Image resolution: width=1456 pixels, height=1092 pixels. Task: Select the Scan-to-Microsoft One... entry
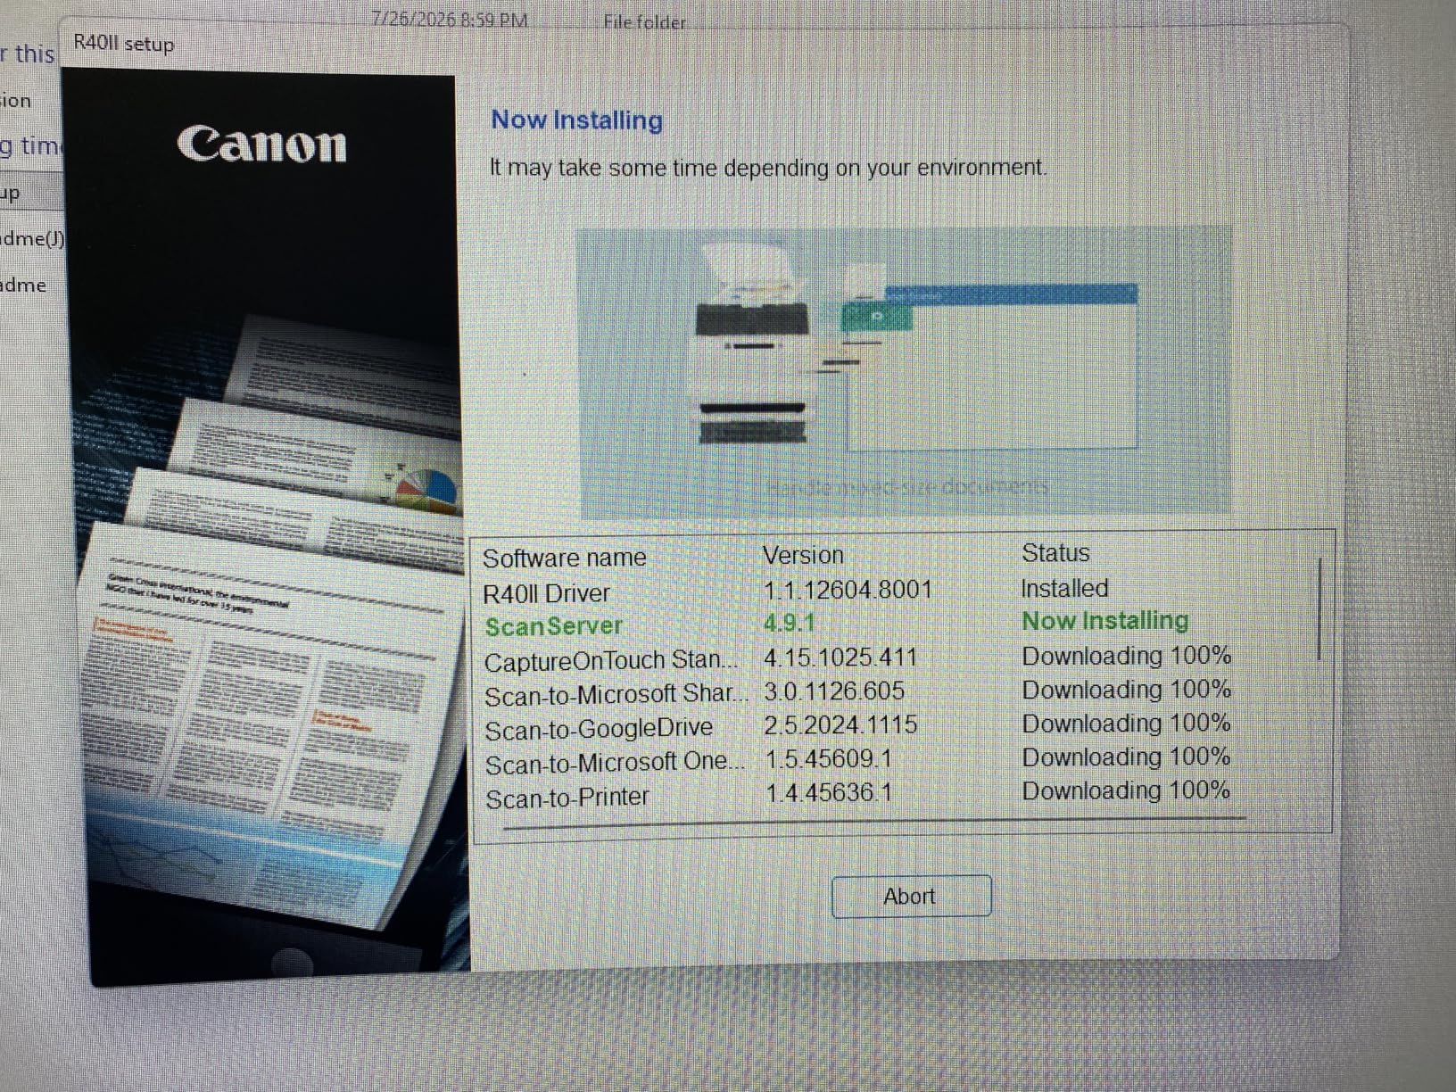coord(614,764)
